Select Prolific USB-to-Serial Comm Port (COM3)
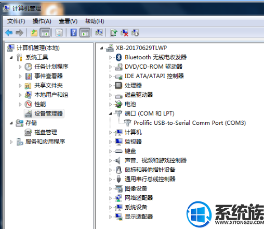Image resolution: width=264 pixels, height=229 pixels. (190, 123)
